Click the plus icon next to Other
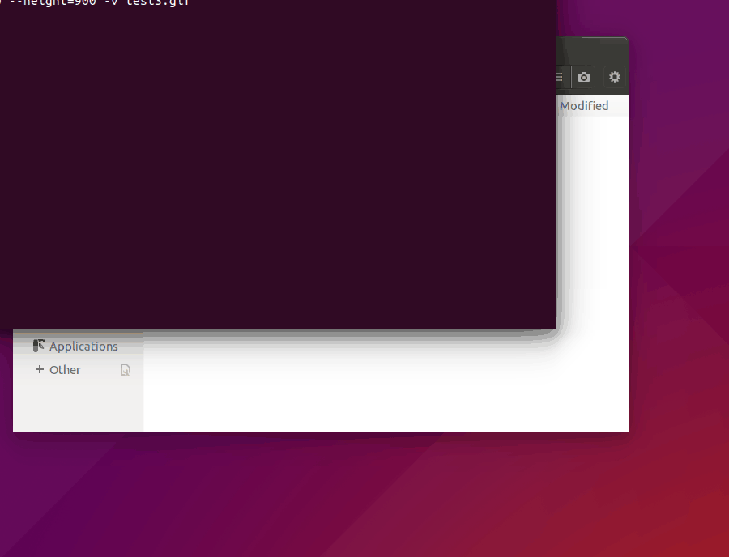Screen dimensions: 729x557 point(38,369)
